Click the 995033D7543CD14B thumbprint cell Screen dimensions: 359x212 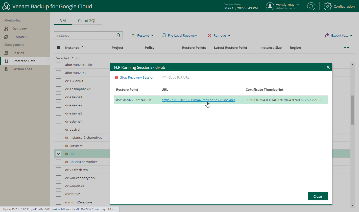coord(283,100)
